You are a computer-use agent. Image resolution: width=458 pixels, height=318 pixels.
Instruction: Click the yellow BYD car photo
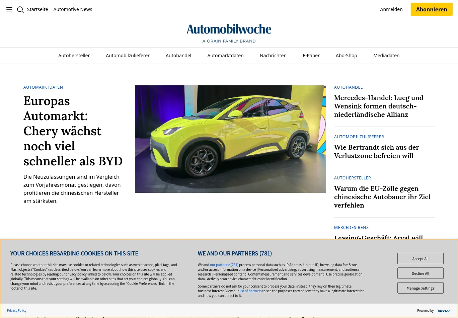[x=230, y=139]
